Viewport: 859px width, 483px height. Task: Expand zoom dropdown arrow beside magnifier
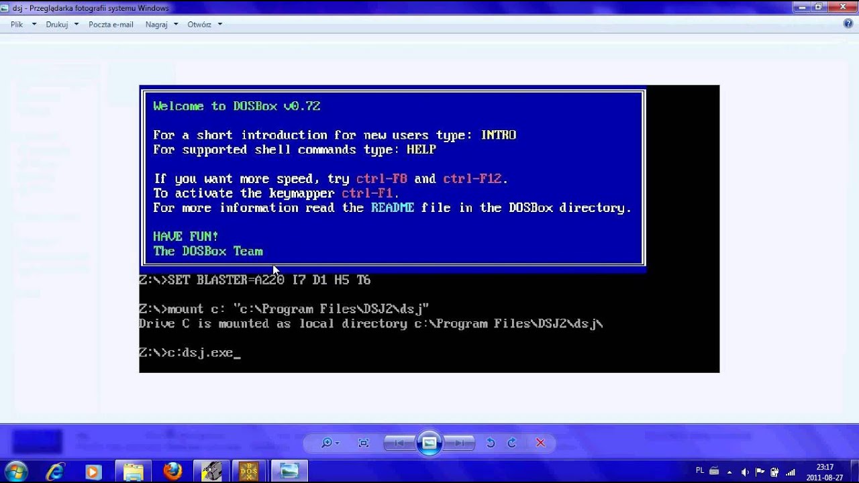coord(337,443)
